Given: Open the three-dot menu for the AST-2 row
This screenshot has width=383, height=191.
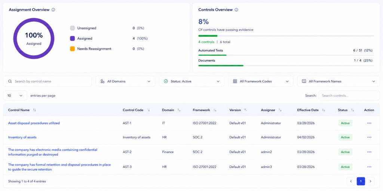Looking at the screenshot, I should coord(369,152).
